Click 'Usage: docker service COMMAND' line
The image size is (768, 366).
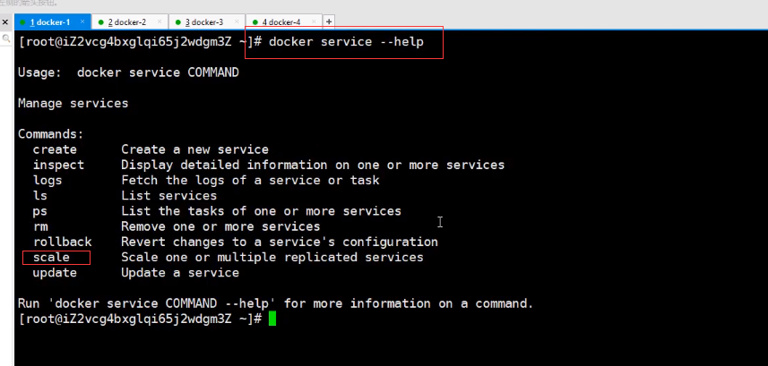click(x=128, y=72)
